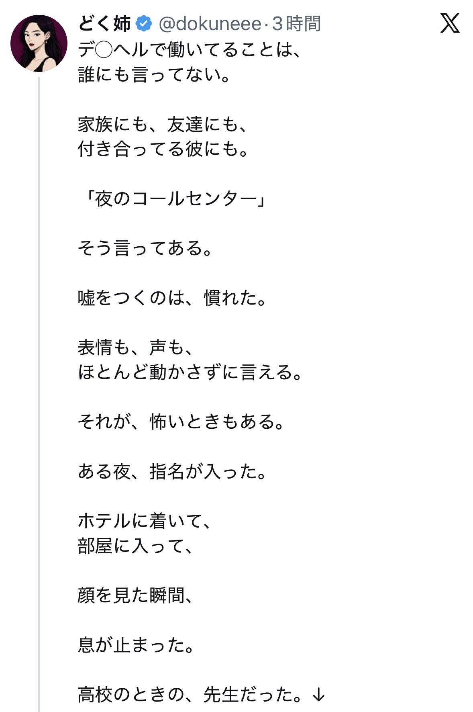
Task: Click the text 「夜のコールセンター」
Action: (172, 198)
